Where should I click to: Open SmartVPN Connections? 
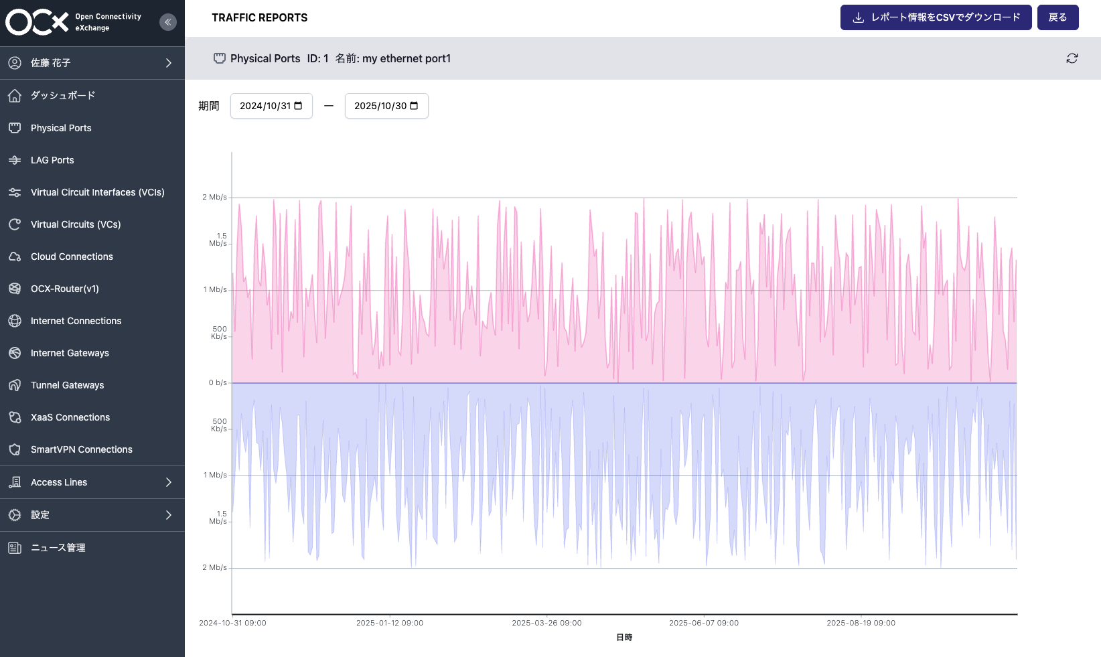pos(81,449)
